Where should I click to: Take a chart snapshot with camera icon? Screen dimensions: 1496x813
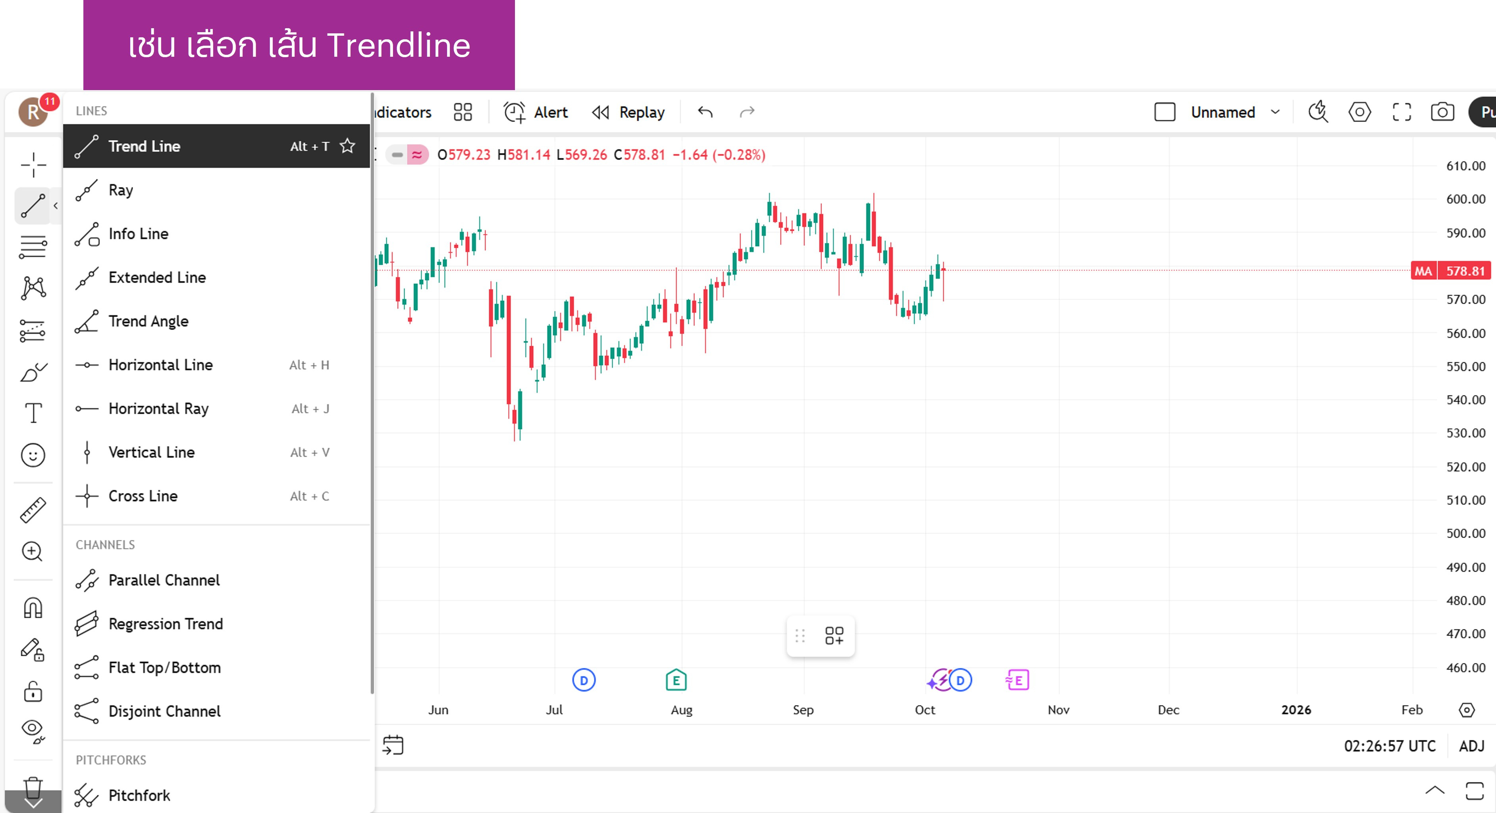pos(1442,112)
